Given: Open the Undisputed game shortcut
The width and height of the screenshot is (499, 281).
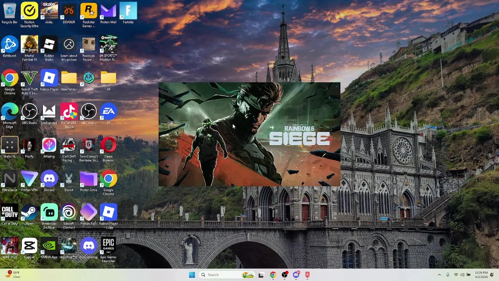Looking at the screenshot, I should (x=49, y=114).
